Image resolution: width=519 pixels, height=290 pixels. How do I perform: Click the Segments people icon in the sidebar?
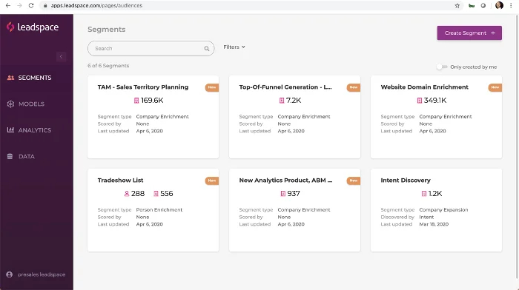click(10, 78)
